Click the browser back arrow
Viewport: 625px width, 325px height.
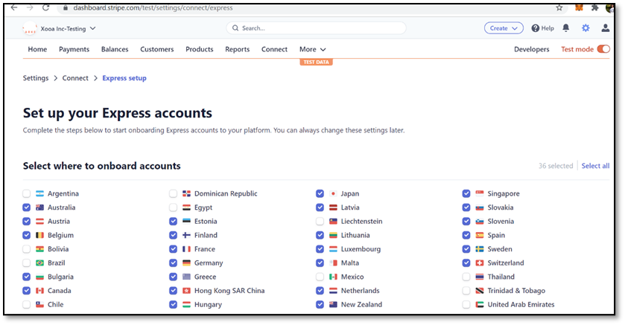coord(14,7)
